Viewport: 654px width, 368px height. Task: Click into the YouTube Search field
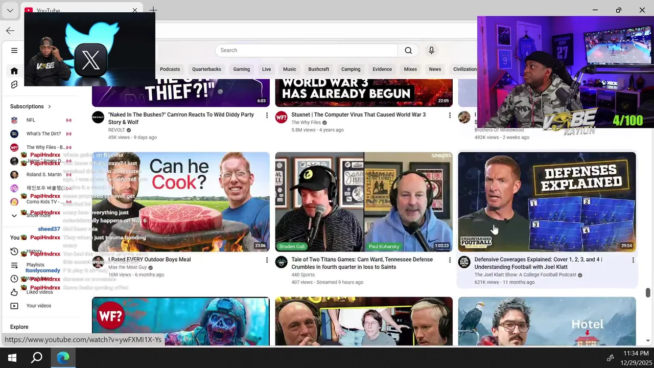point(307,50)
